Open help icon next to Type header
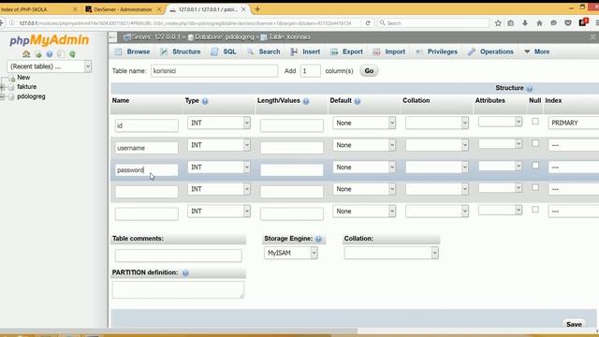Screen dimensions: 599x337 click(205, 101)
